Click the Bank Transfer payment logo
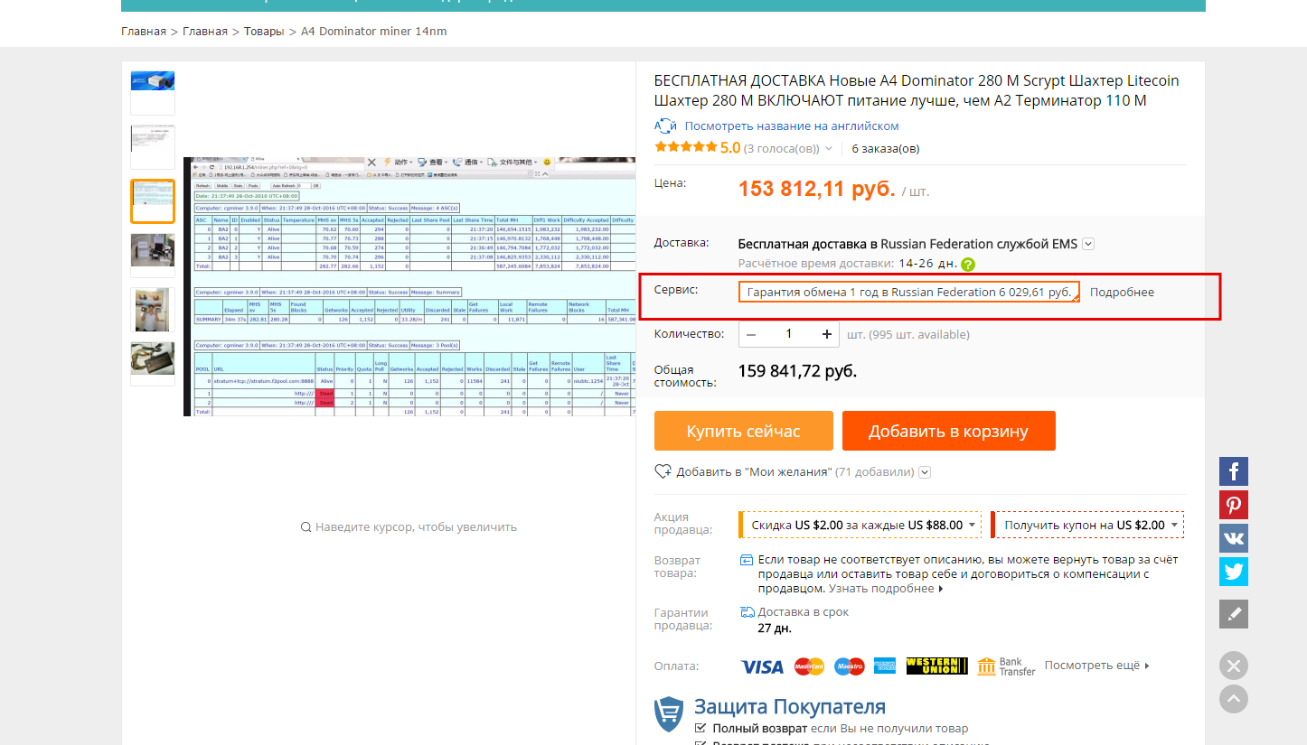The width and height of the screenshot is (1307, 745). [1006, 666]
